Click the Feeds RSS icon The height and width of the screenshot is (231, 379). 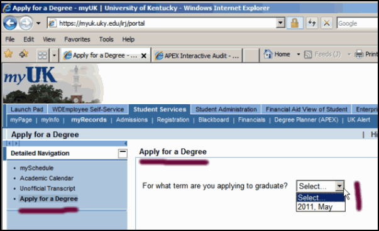coord(308,55)
